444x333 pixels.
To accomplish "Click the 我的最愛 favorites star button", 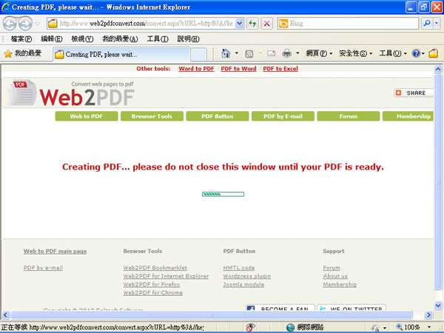I will [23, 53].
